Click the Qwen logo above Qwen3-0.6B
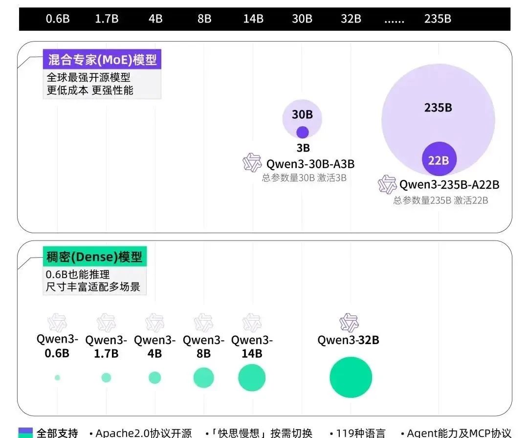The height and width of the screenshot is (438, 528). click(57, 323)
